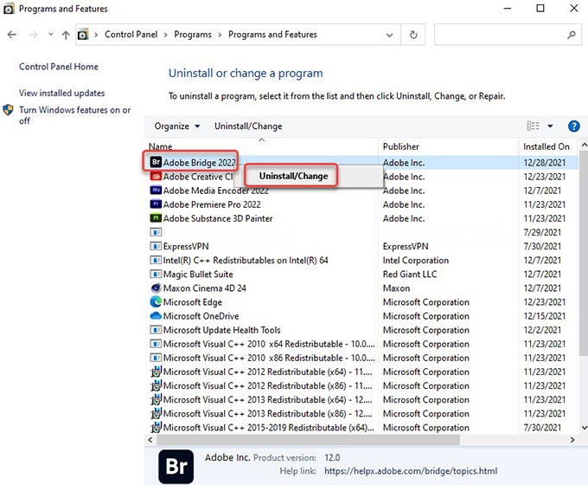Click the Programs and Features title bar icon
Screen dimensions: 588x485
(9, 9)
